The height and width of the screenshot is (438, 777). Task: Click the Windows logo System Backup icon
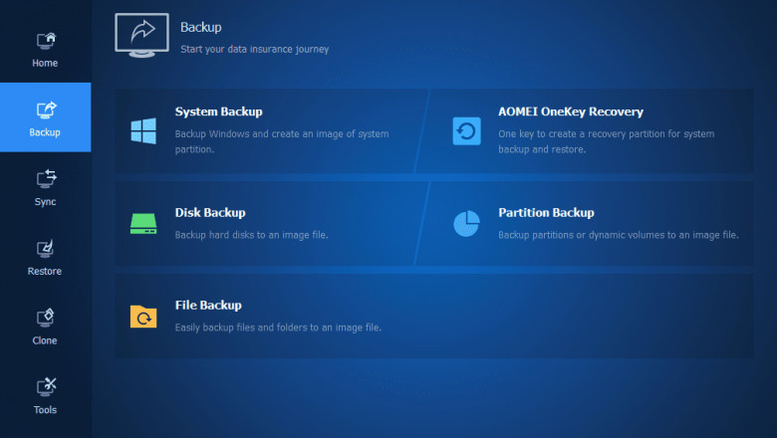point(143,131)
